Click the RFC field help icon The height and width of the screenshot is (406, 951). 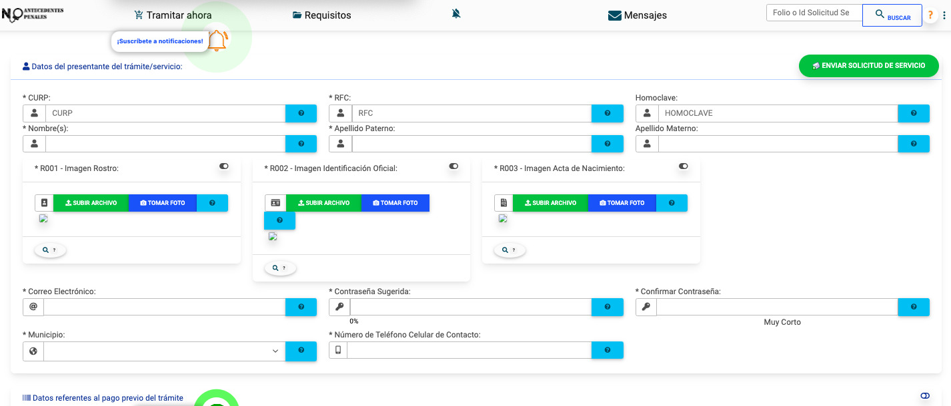pyautogui.click(x=607, y=113)
